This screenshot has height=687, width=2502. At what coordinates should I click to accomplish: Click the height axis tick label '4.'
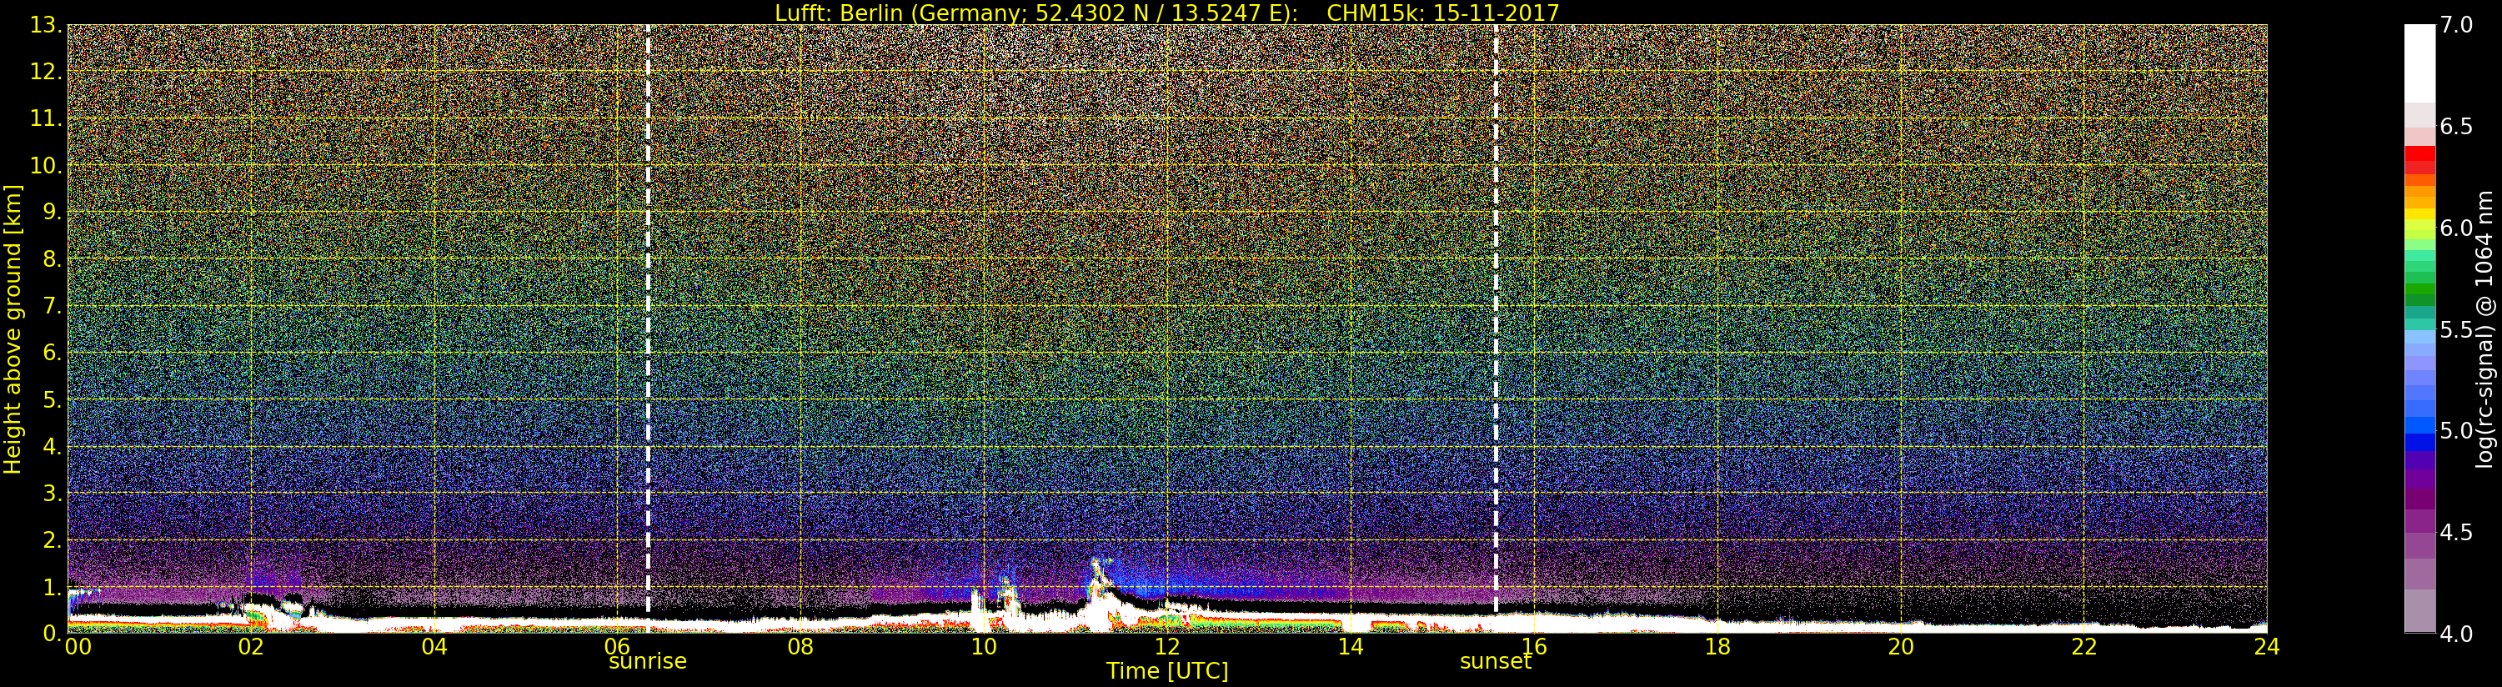coord(53,446)
